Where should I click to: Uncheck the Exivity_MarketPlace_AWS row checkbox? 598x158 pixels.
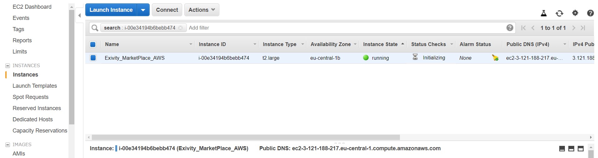[x=93, y=58]
